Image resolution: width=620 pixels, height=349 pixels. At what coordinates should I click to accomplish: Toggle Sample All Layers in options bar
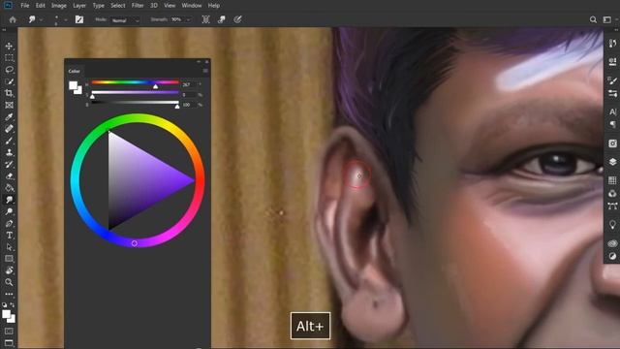click(x=206, y=19)
